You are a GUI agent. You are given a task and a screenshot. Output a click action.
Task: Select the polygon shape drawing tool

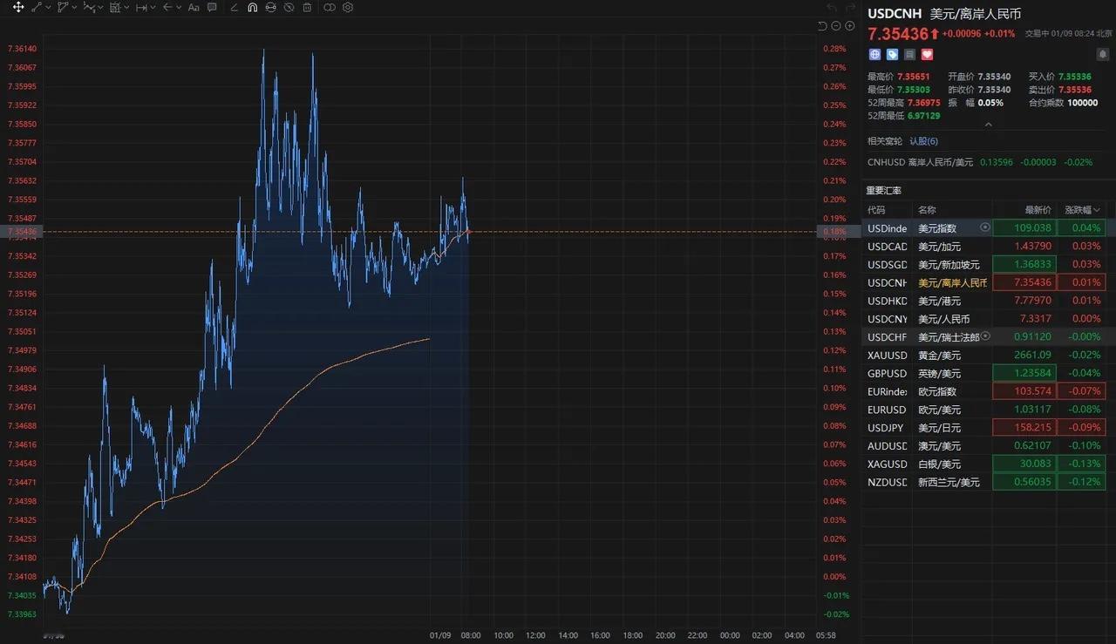63,7
